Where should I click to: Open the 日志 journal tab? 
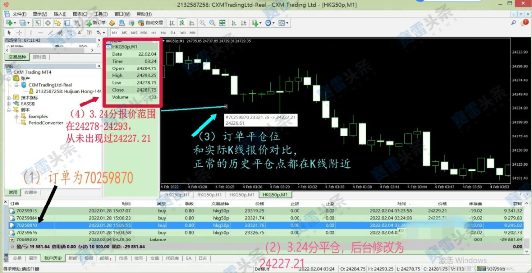tap(202, 258)
